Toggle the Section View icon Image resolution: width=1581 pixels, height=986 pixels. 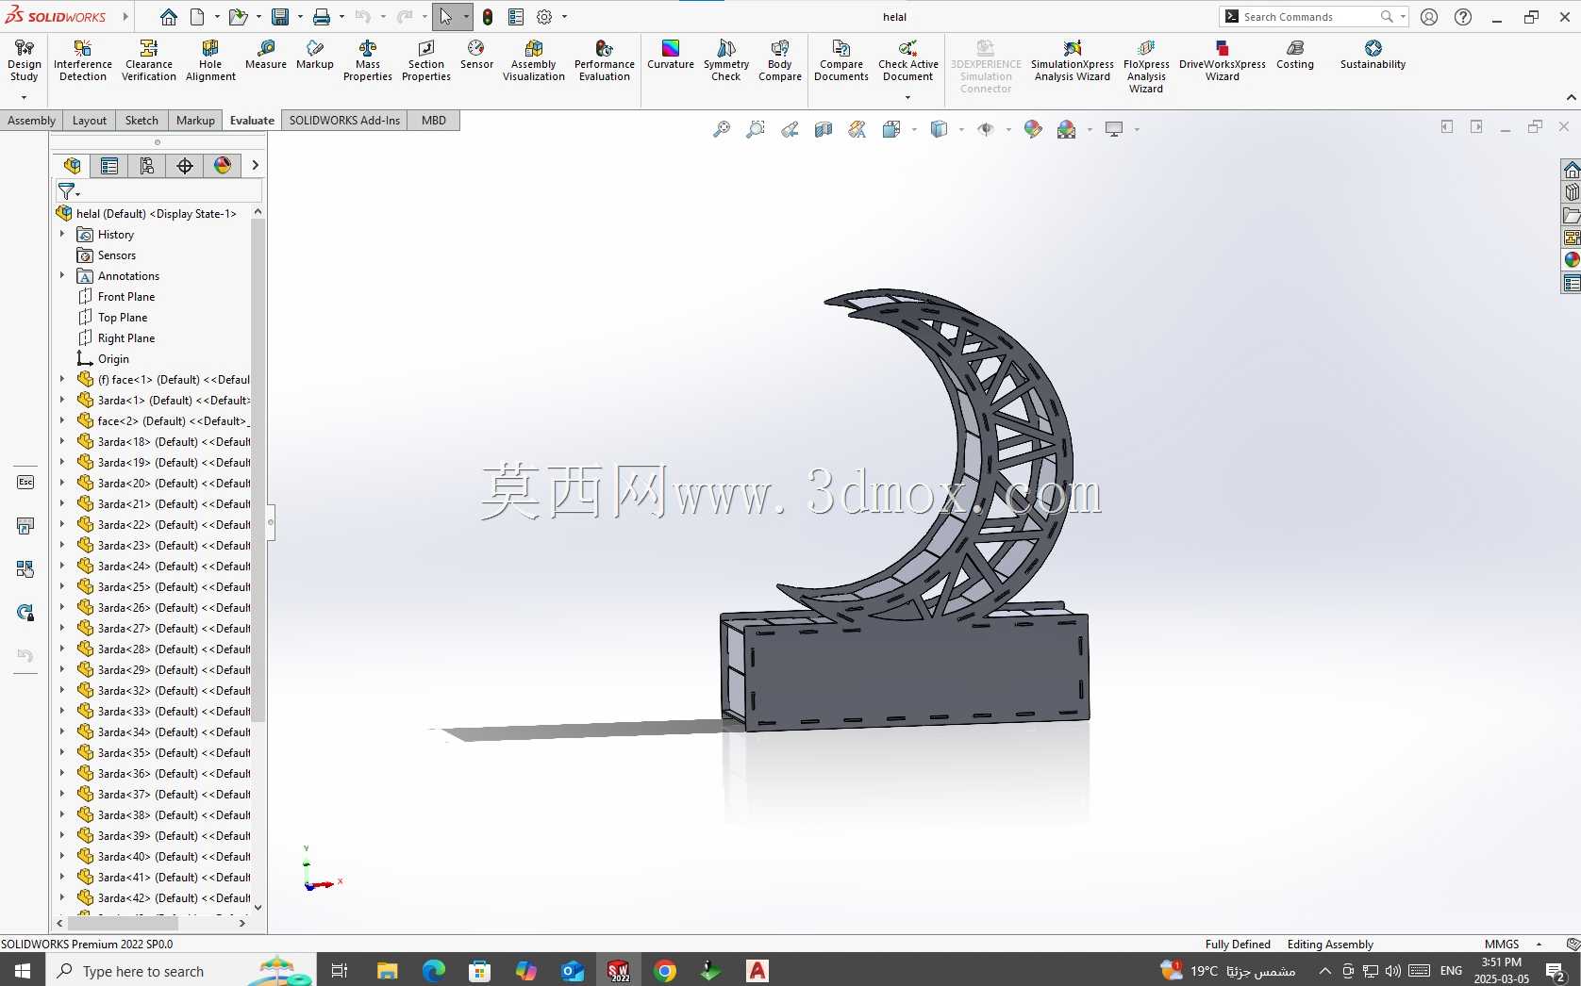click(x=824, y=129)
